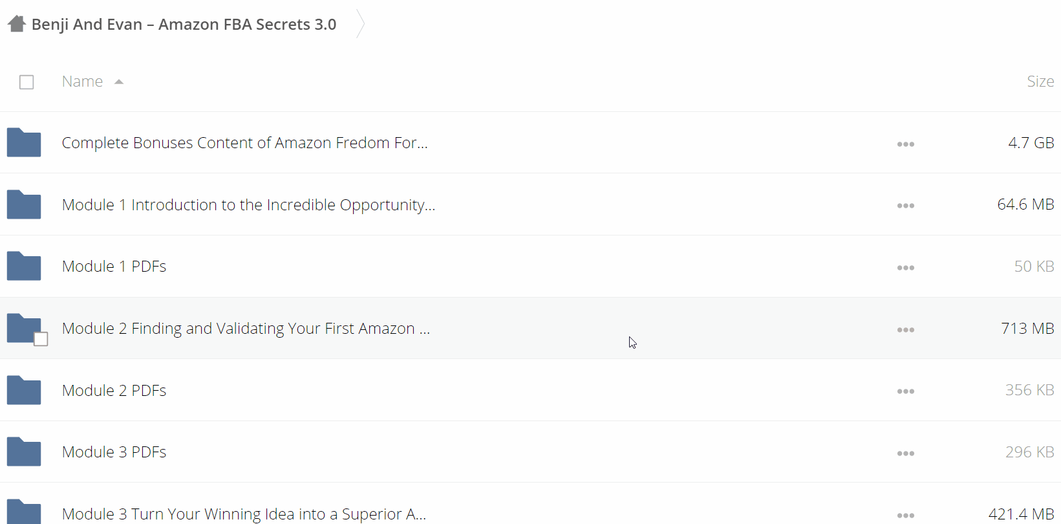This screenshot has width=1061, height=524.
Task: Tick the select-all checkbox in header
Action: 27,82
